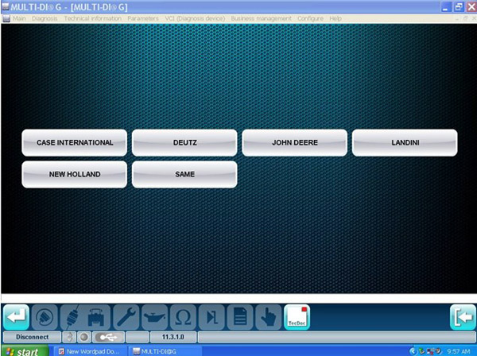Click the back arrow icon in bottom toolbar
This screenshot has height=356, width=477.
click(17, 316)
